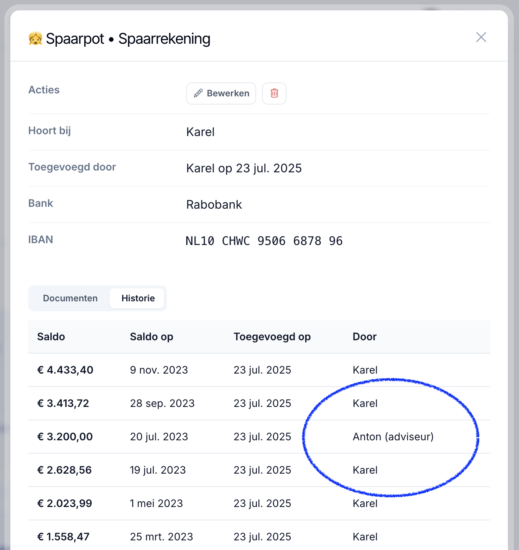Click the Bank label
Image resolution: width=519 pixels, height=550 pixels.
[41, 203]
